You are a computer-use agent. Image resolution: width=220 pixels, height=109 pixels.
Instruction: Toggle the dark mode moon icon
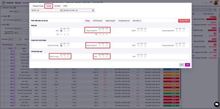(206, 3)
